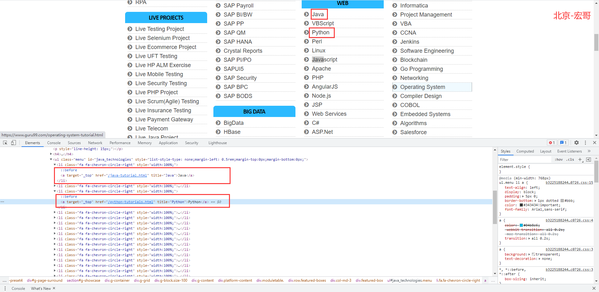
Task: Toggle the device toolbar icon
Action: click(x=13, y=143)
